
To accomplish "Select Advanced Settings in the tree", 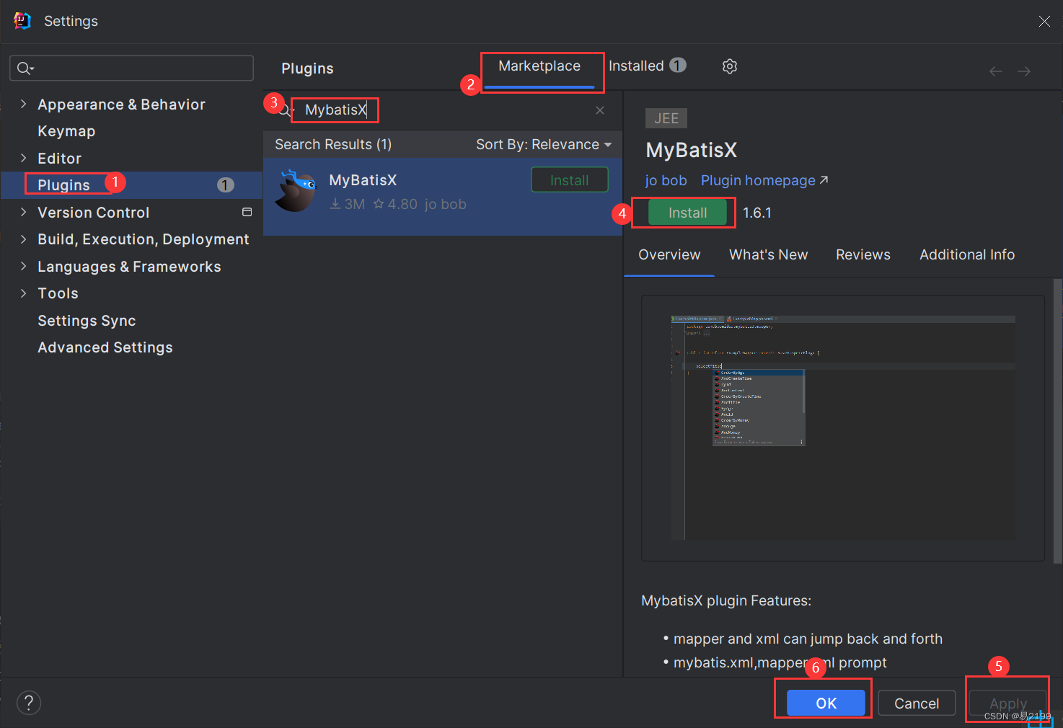I will pyautogui.click(x=105, y=347).
